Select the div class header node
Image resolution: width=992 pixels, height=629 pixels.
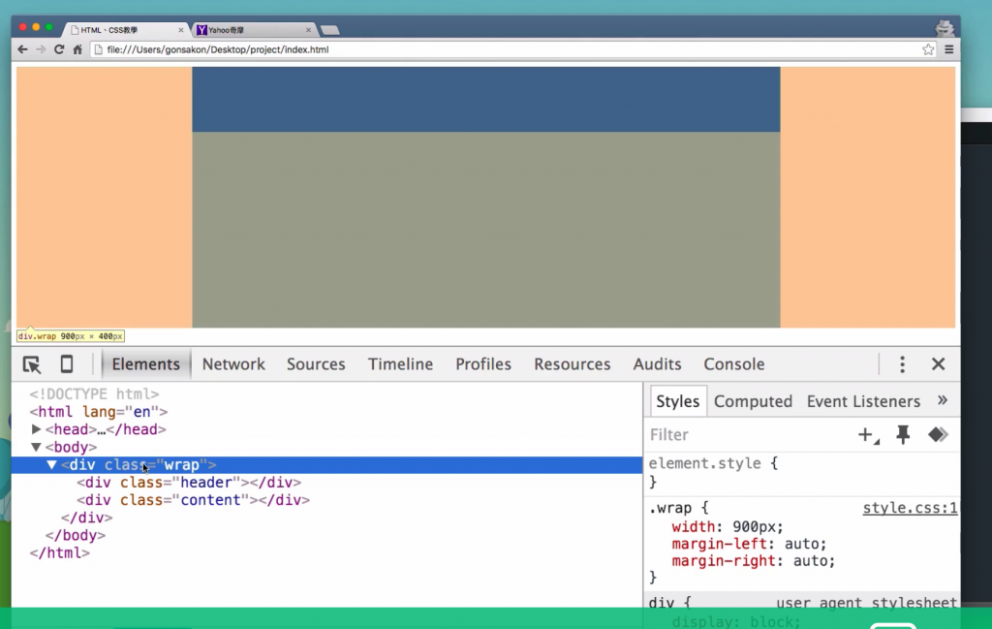coord(189,483)
